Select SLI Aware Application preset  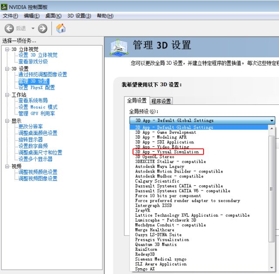(x=199, y=264)
